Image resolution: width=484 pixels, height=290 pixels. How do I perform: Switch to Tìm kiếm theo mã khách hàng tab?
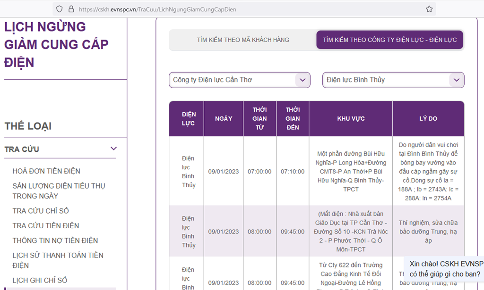pos(243,40)
